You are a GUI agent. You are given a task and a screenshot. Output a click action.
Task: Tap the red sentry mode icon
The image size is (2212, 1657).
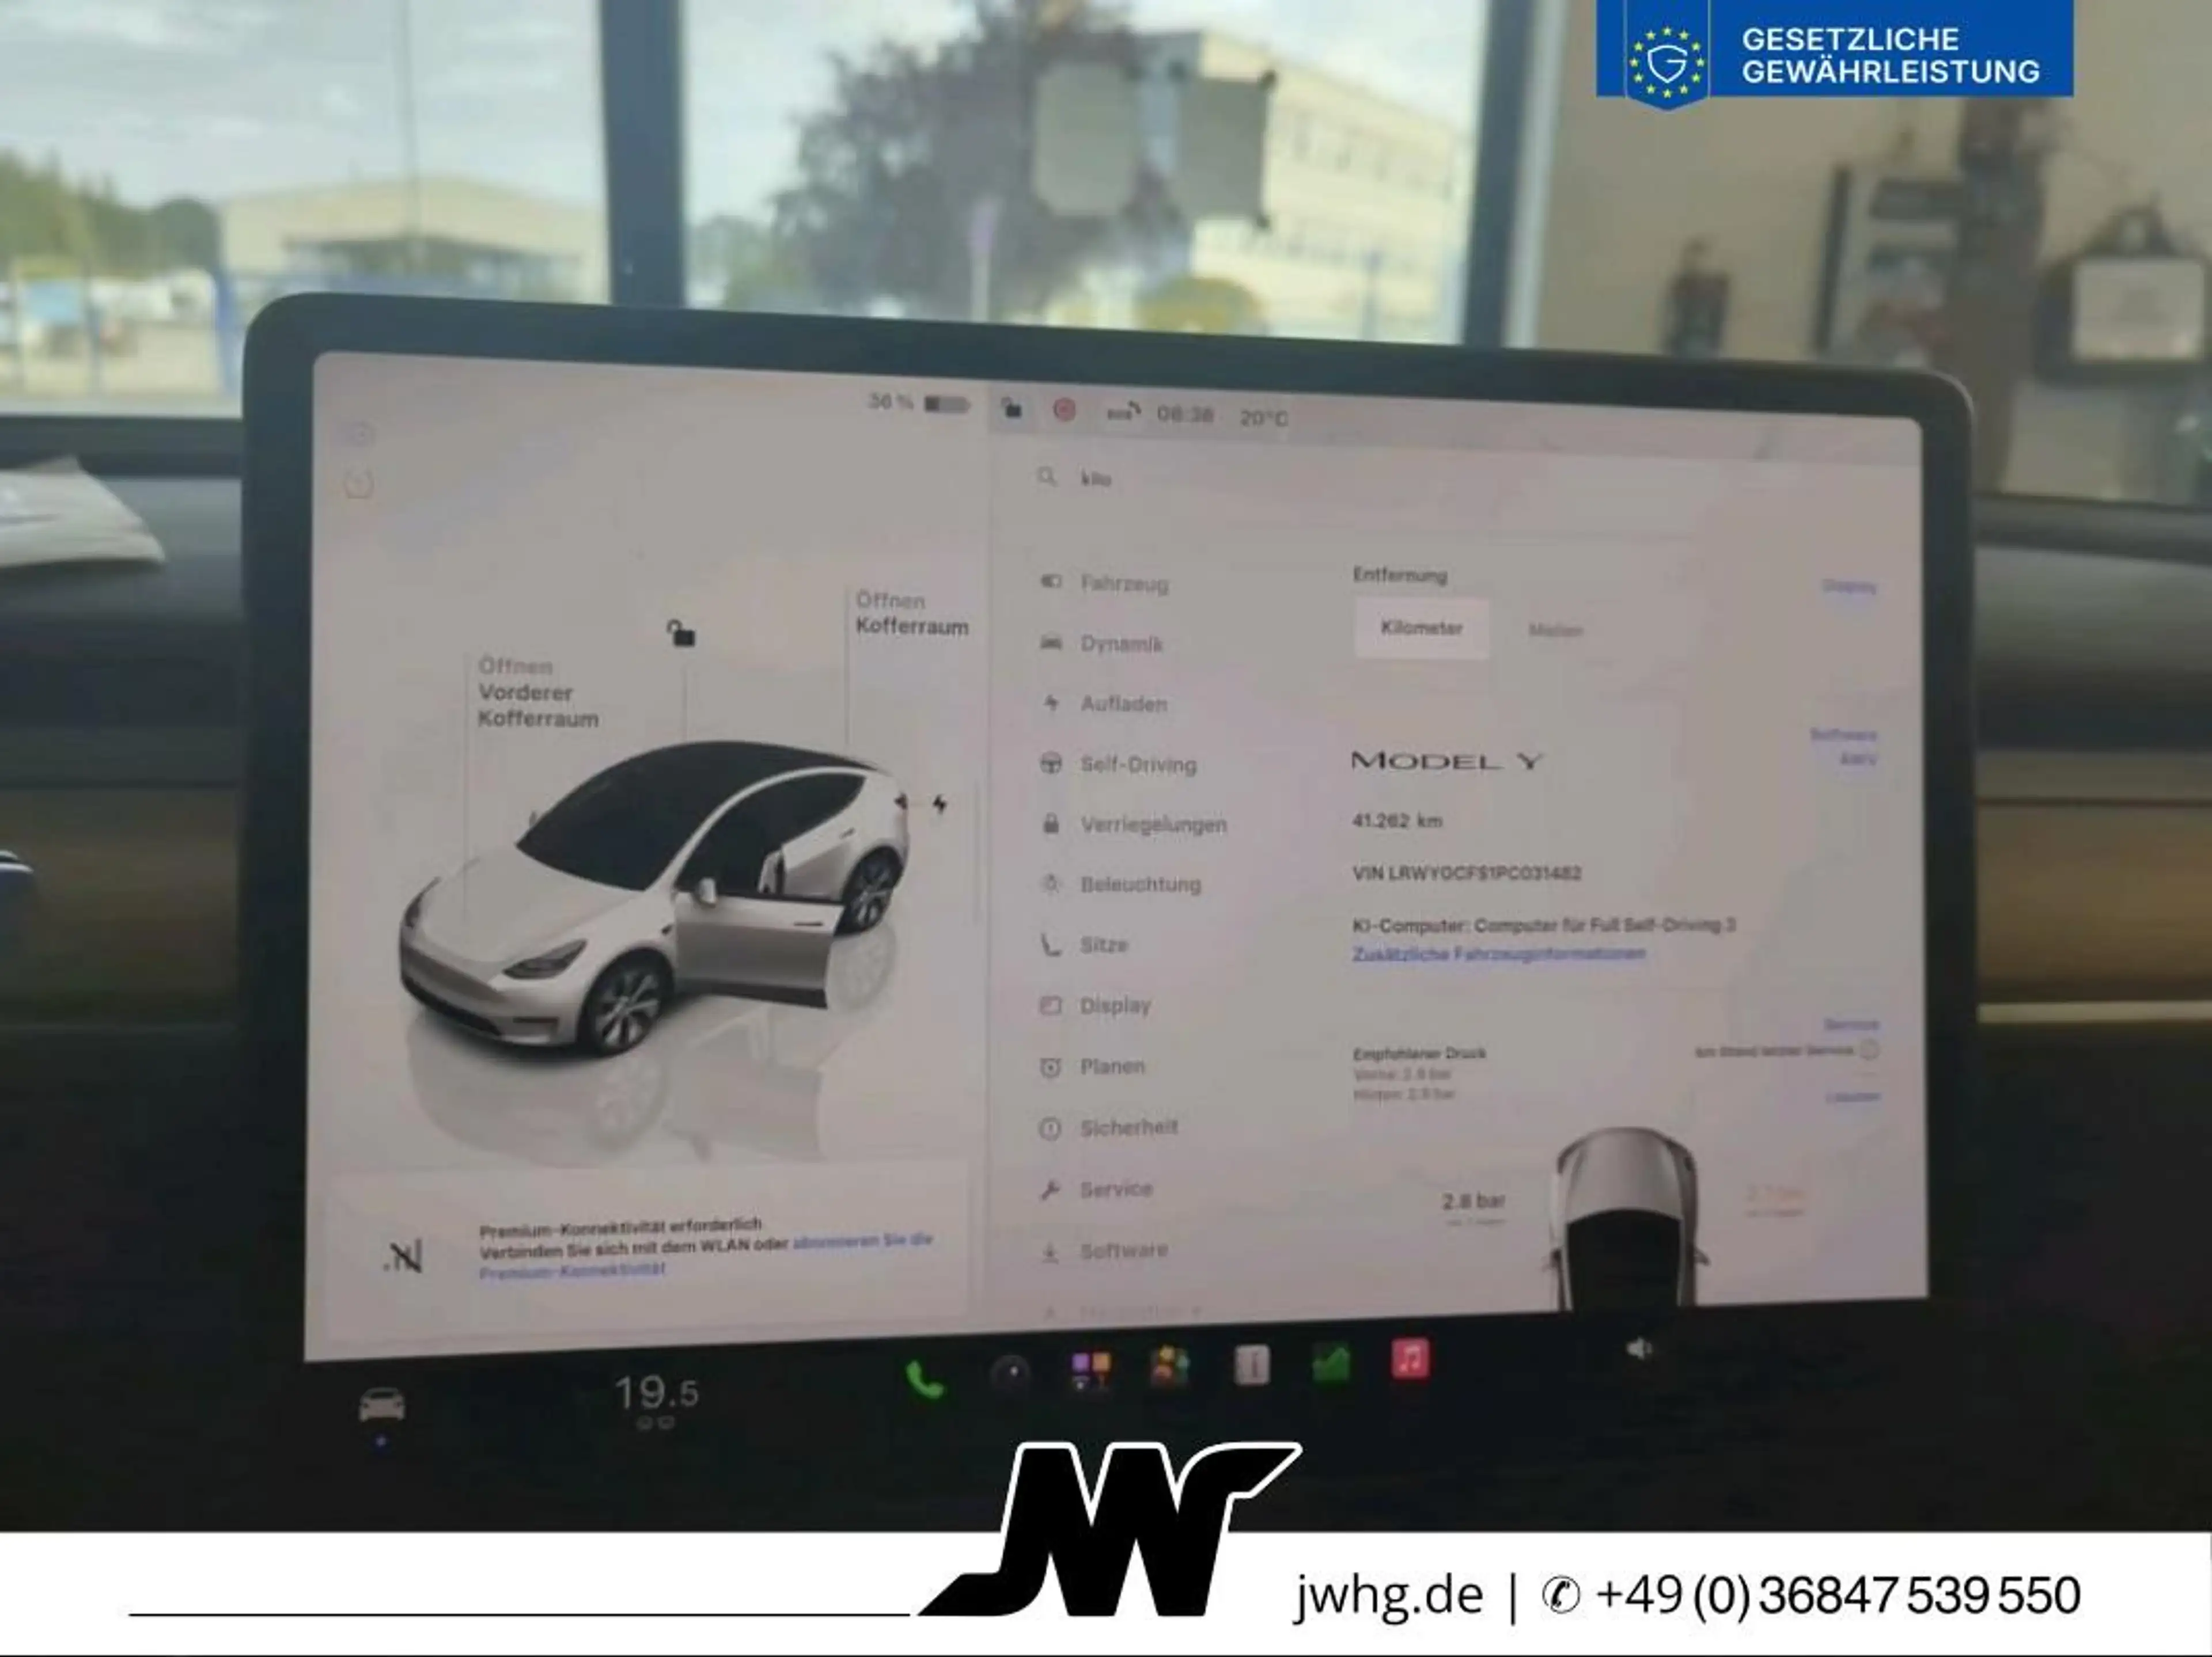click(1064, 410)
